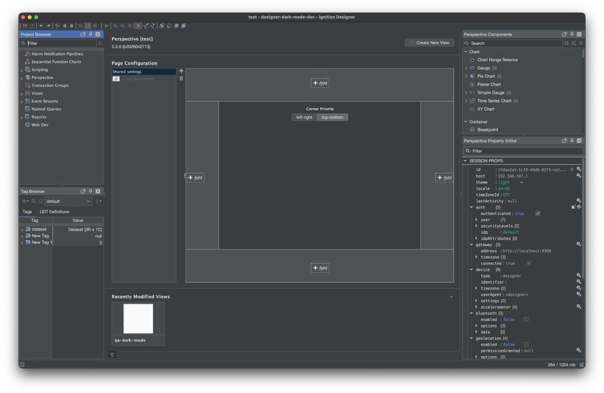Viewport: 604px width, 393px height.
Task: Expand the dataset tag row
Action: [22, 230]
